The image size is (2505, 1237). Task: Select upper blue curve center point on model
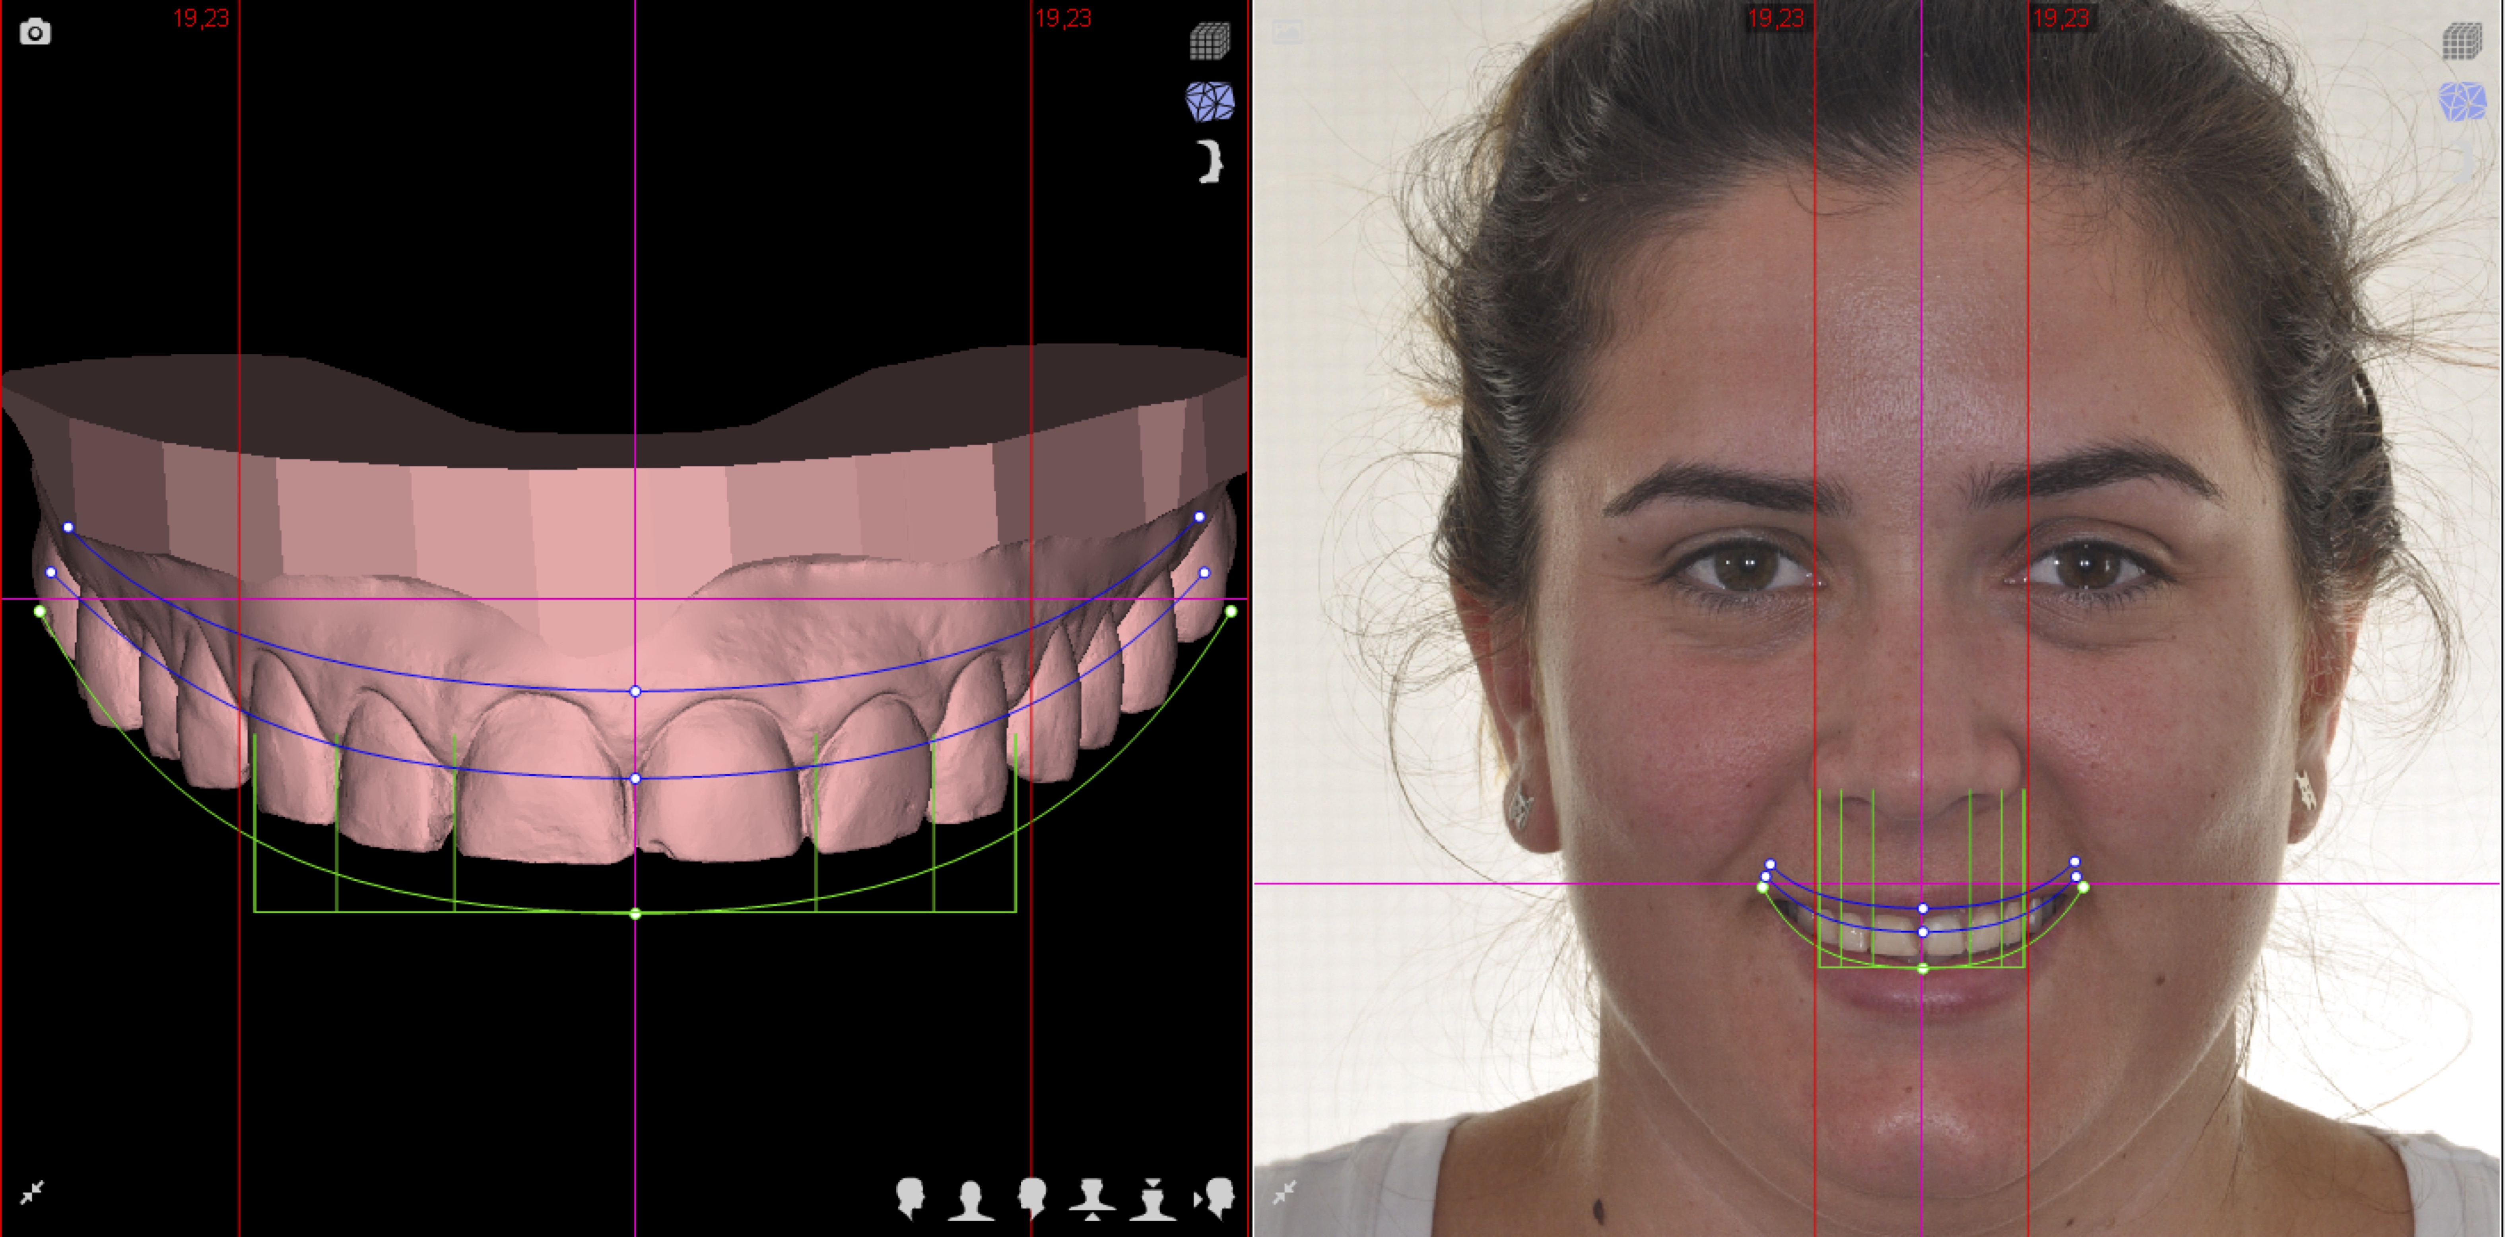635,691
